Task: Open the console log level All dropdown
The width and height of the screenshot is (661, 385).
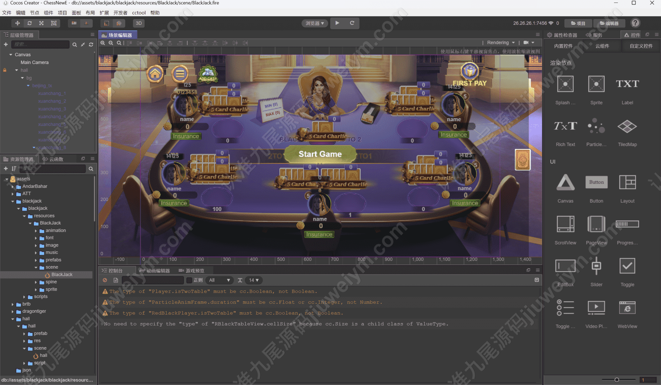Action: coord(219,280)
